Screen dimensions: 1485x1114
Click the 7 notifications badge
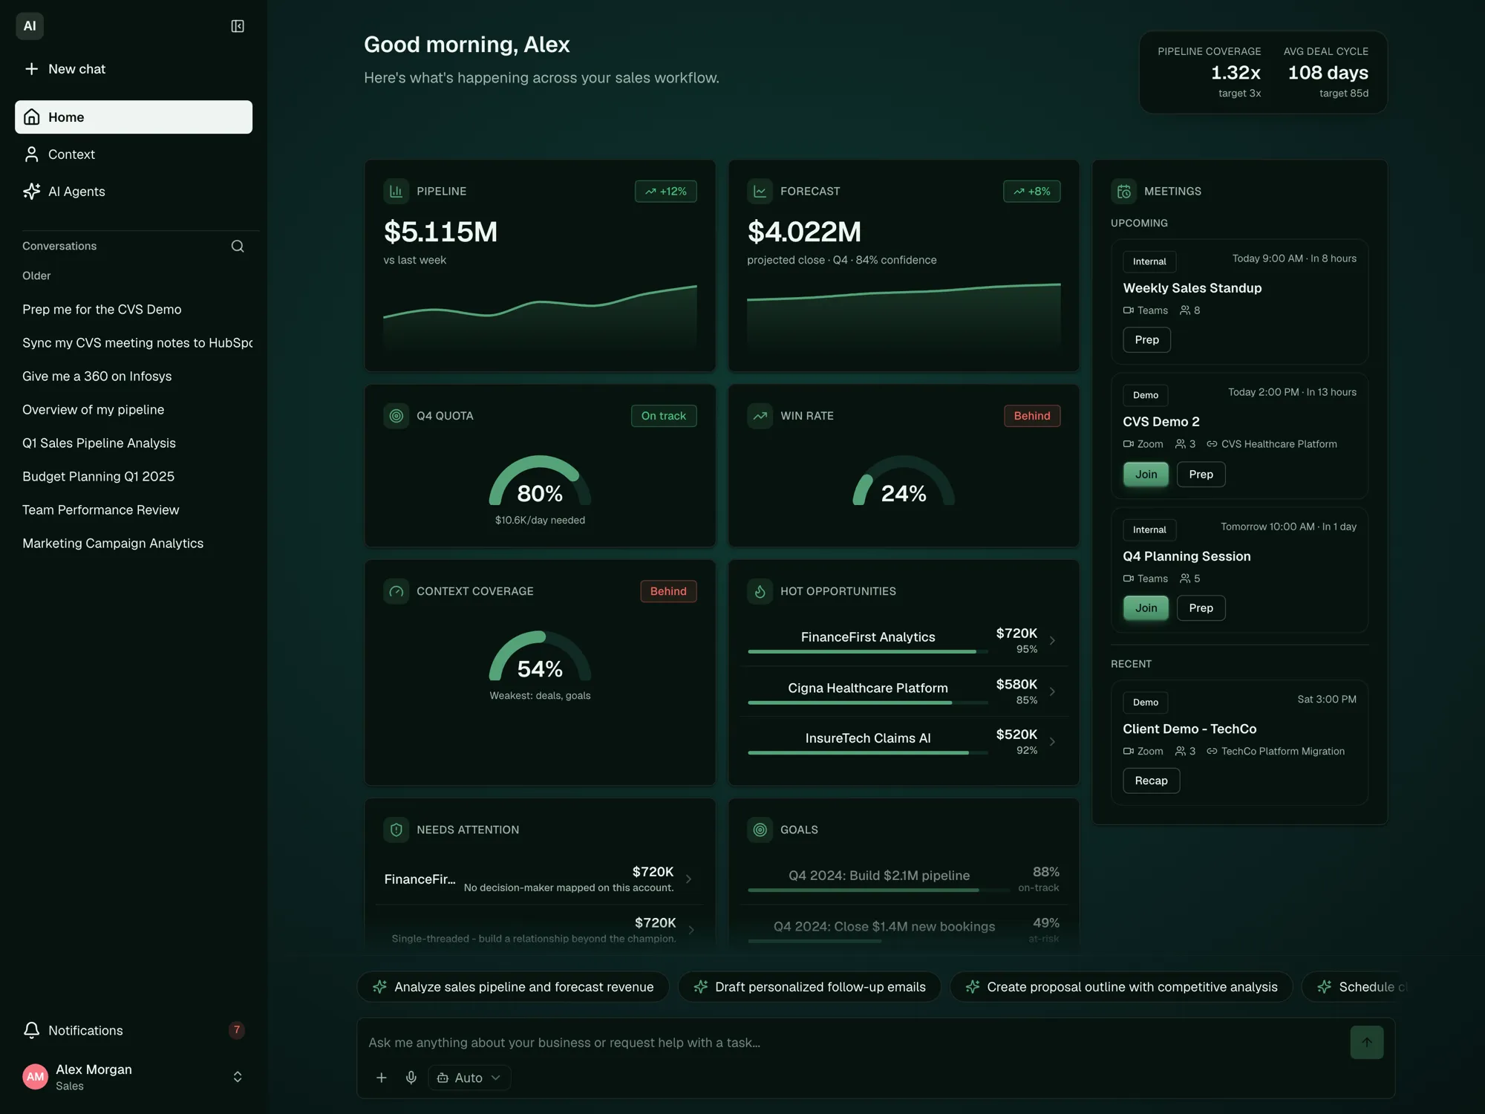[236, 1029]
